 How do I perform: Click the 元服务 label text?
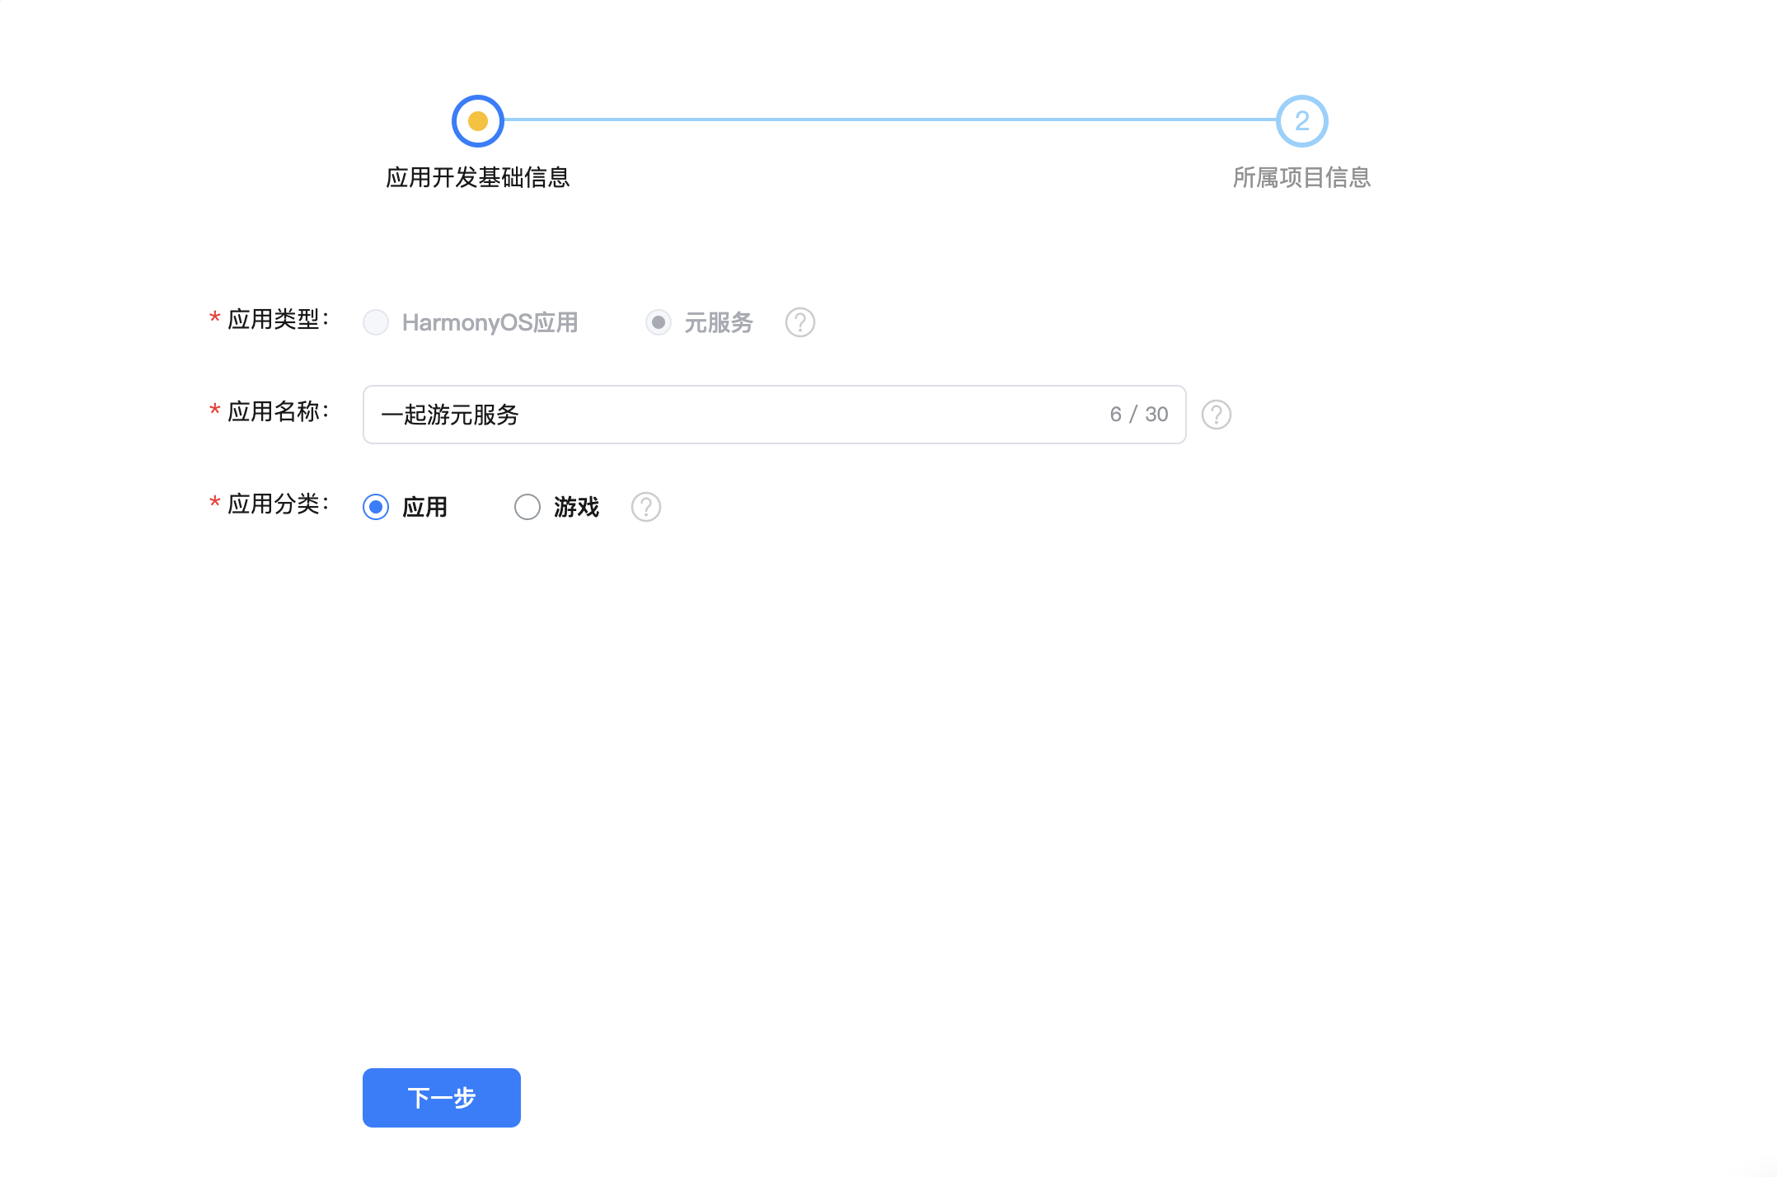[719, 322]
